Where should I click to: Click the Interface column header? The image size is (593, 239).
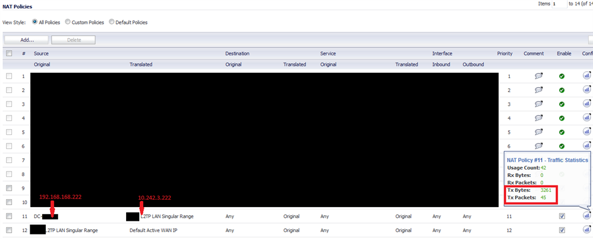442,53
